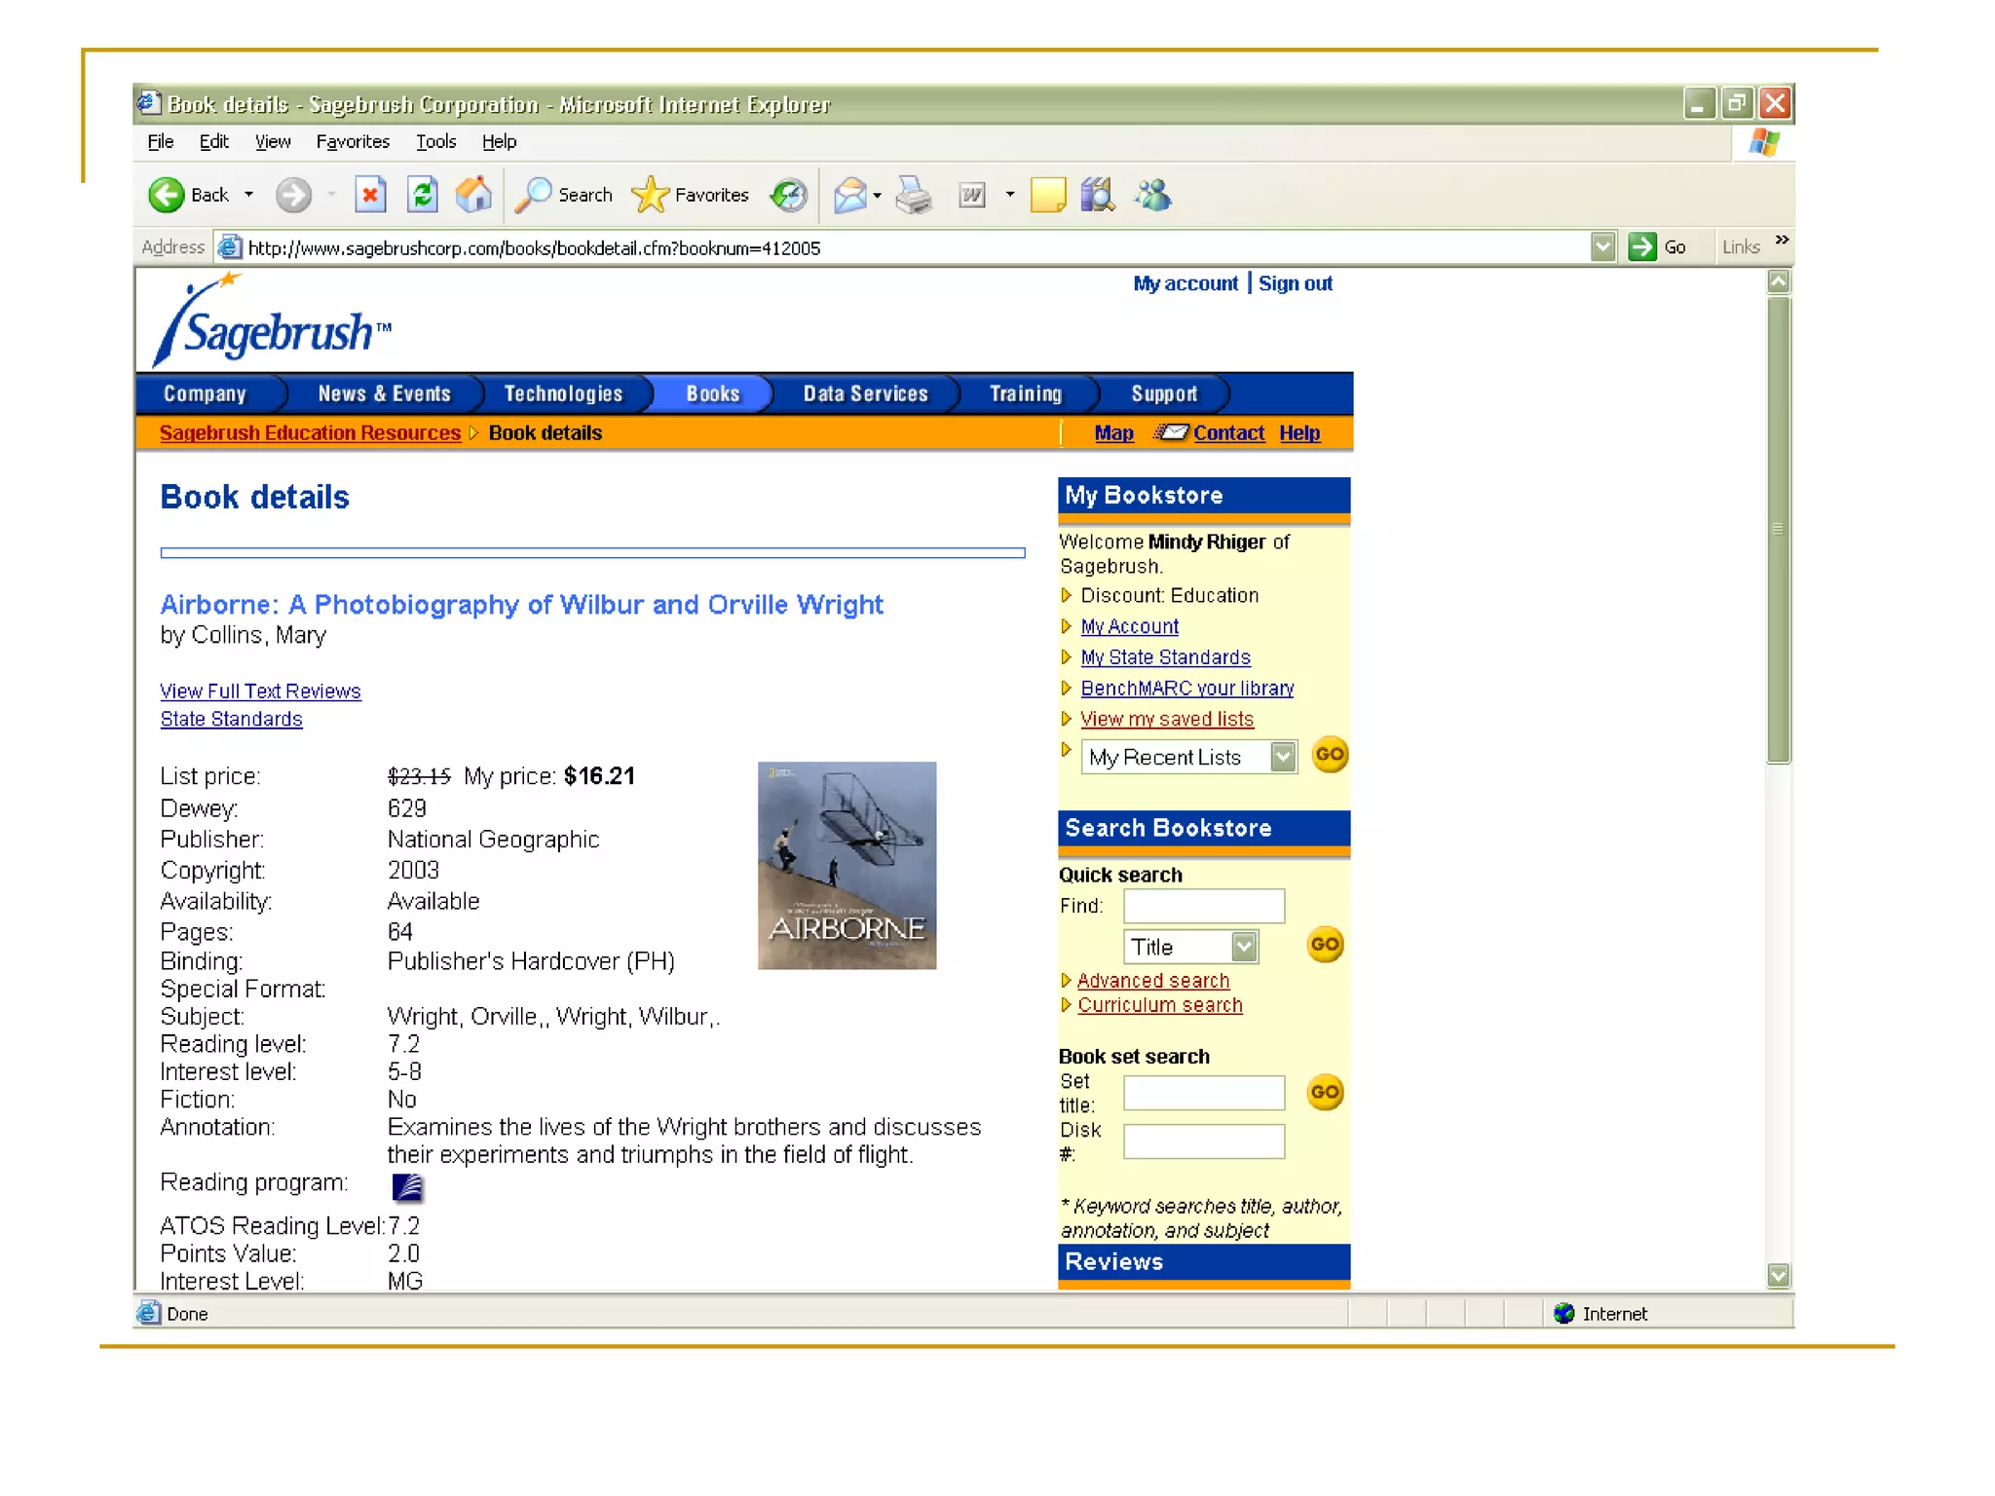This screenshot has height=1496, width=1995.
Task: Open the address bar history dropdown
Action: [1602, 247]
